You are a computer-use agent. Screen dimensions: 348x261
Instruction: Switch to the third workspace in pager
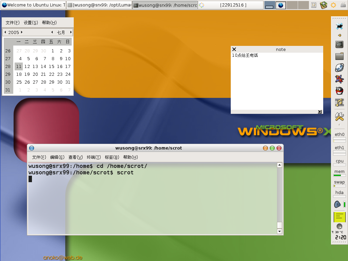click(x=292, y=5)
